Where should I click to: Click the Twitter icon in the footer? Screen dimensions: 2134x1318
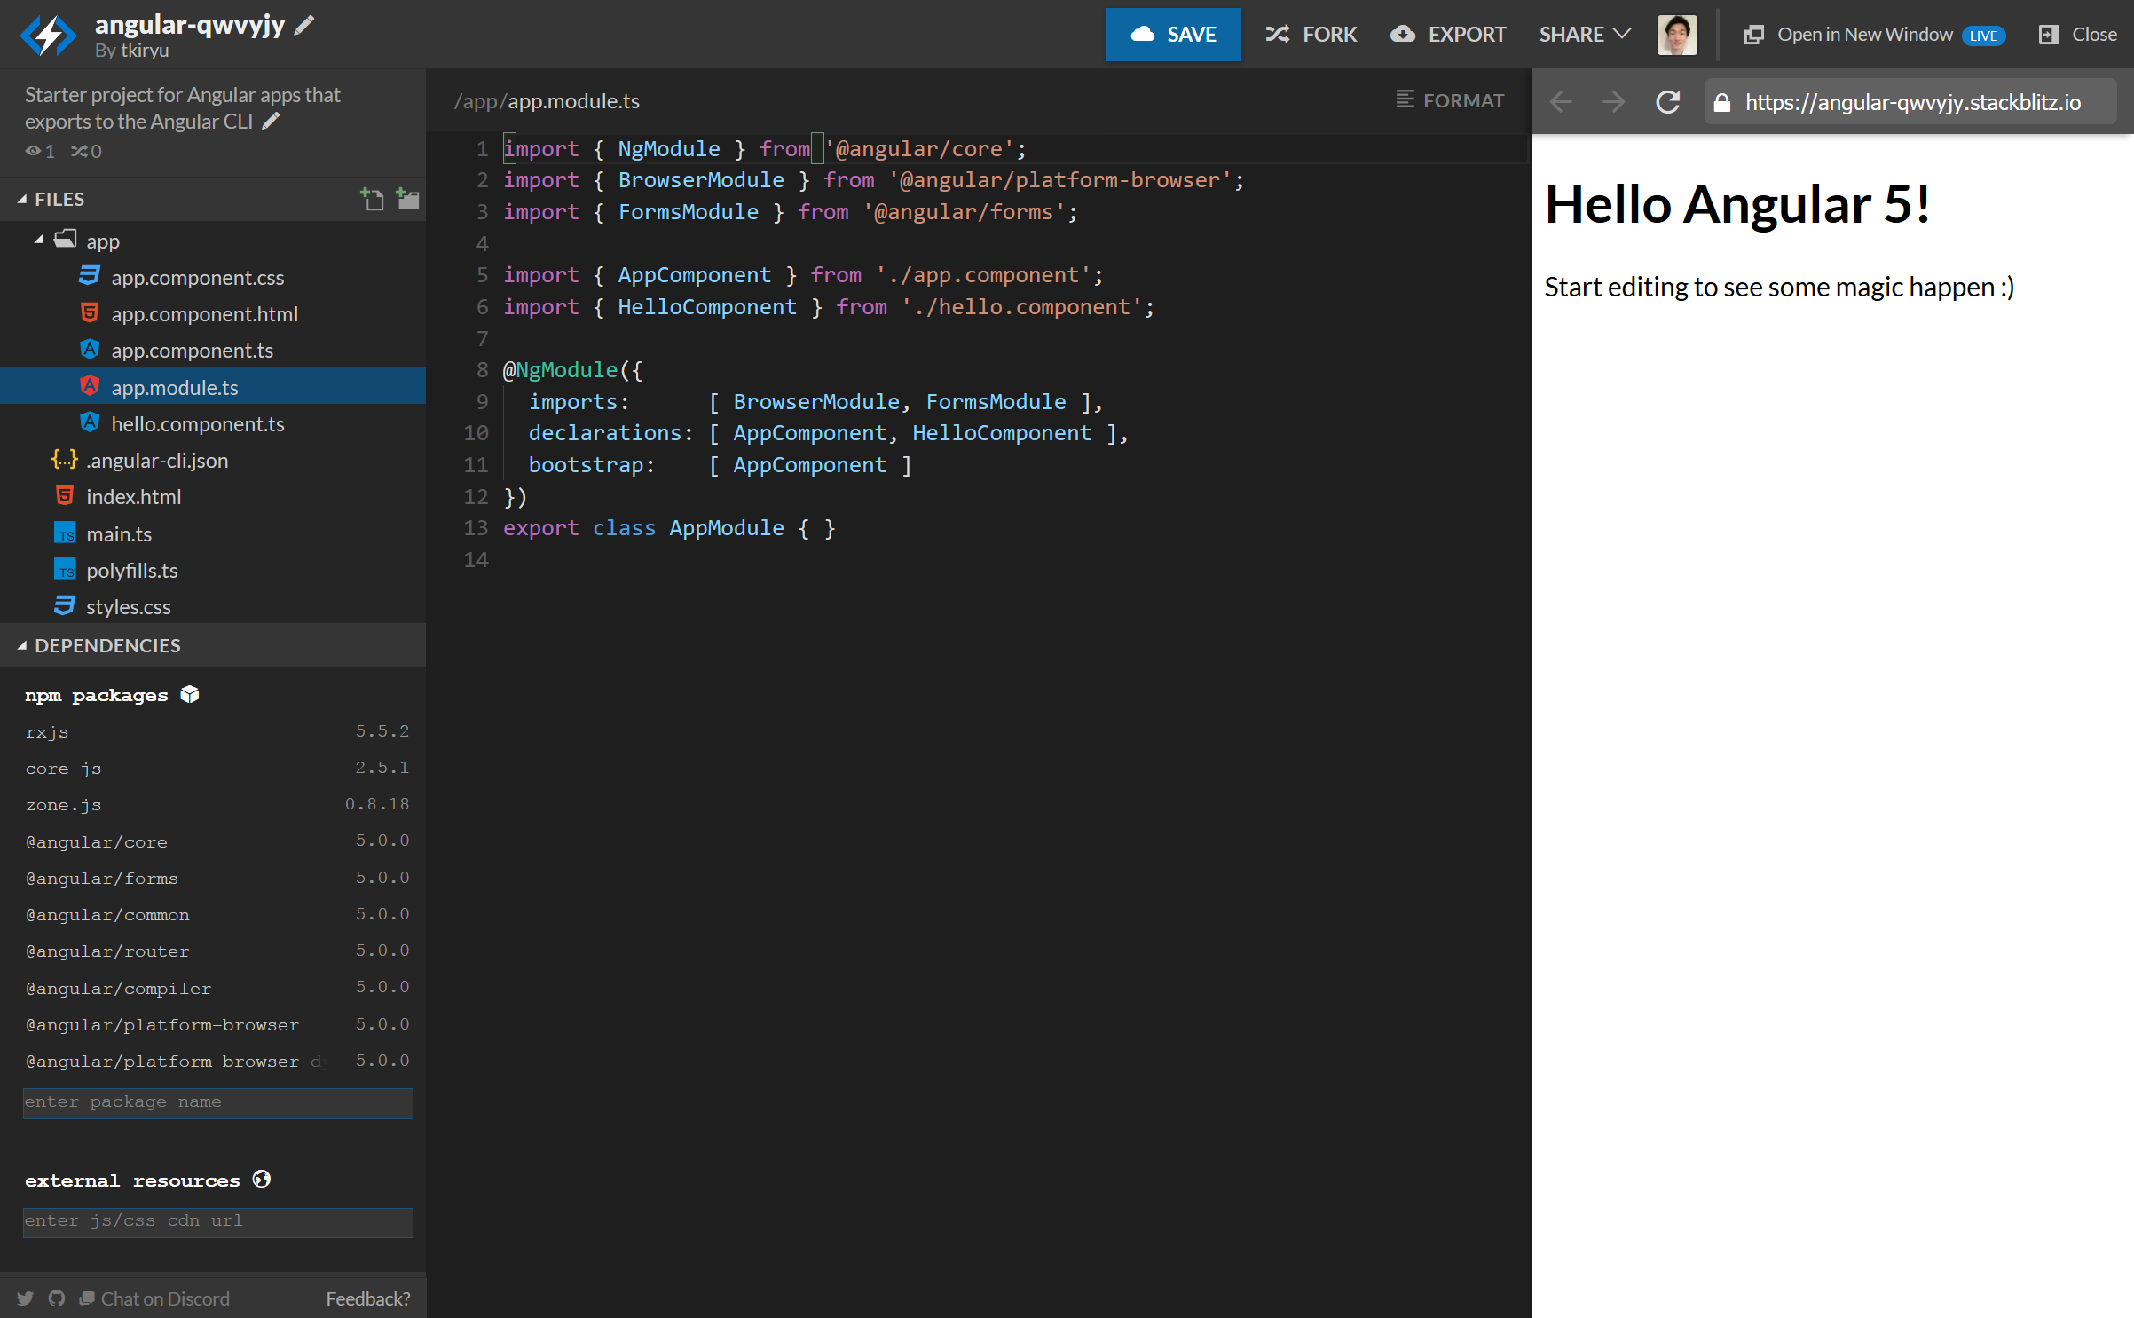click(25, 1298)
